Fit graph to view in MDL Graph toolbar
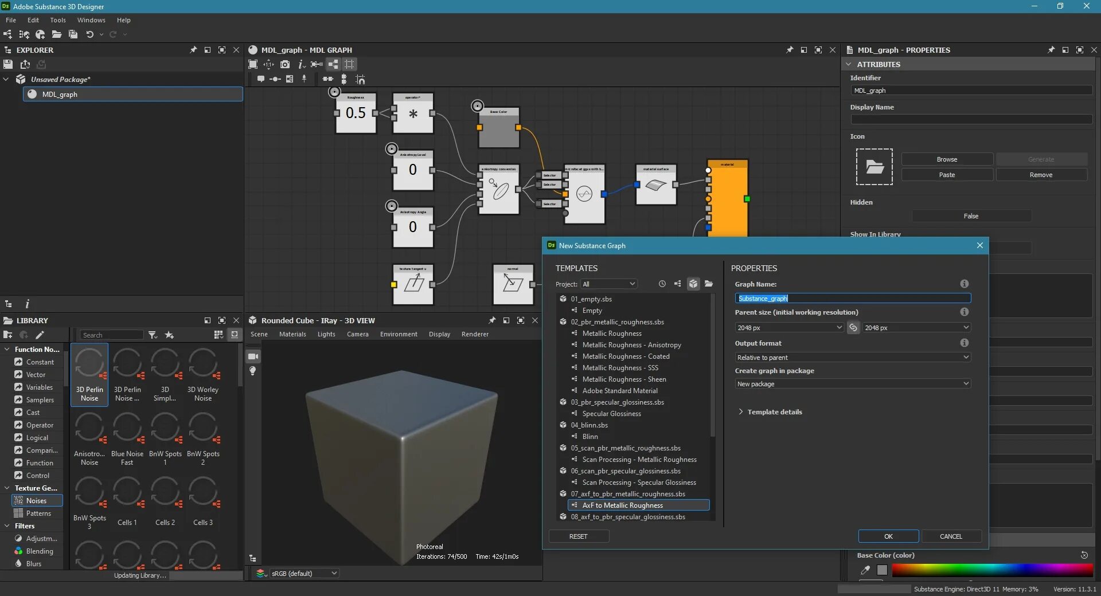Screen dimensions: 1101x596 253,64
